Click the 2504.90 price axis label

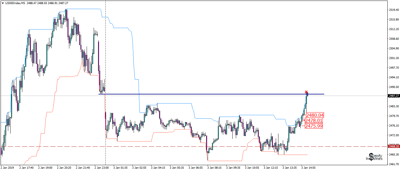point(393,48)
